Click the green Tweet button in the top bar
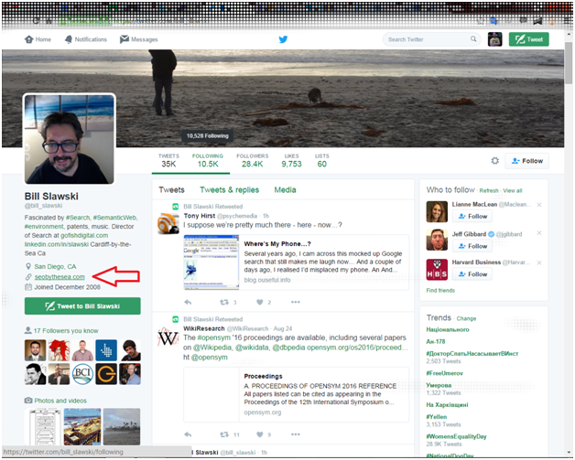 [529, 39]
